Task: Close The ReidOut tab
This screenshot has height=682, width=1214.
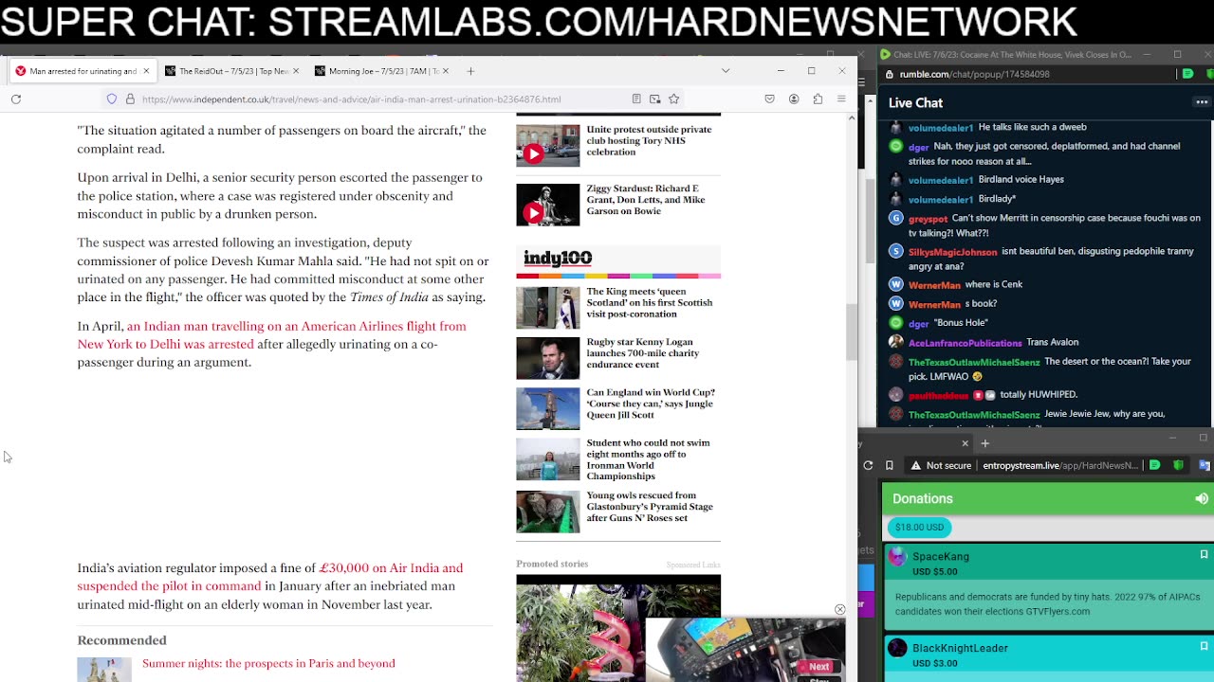Action: coord(296,71)
